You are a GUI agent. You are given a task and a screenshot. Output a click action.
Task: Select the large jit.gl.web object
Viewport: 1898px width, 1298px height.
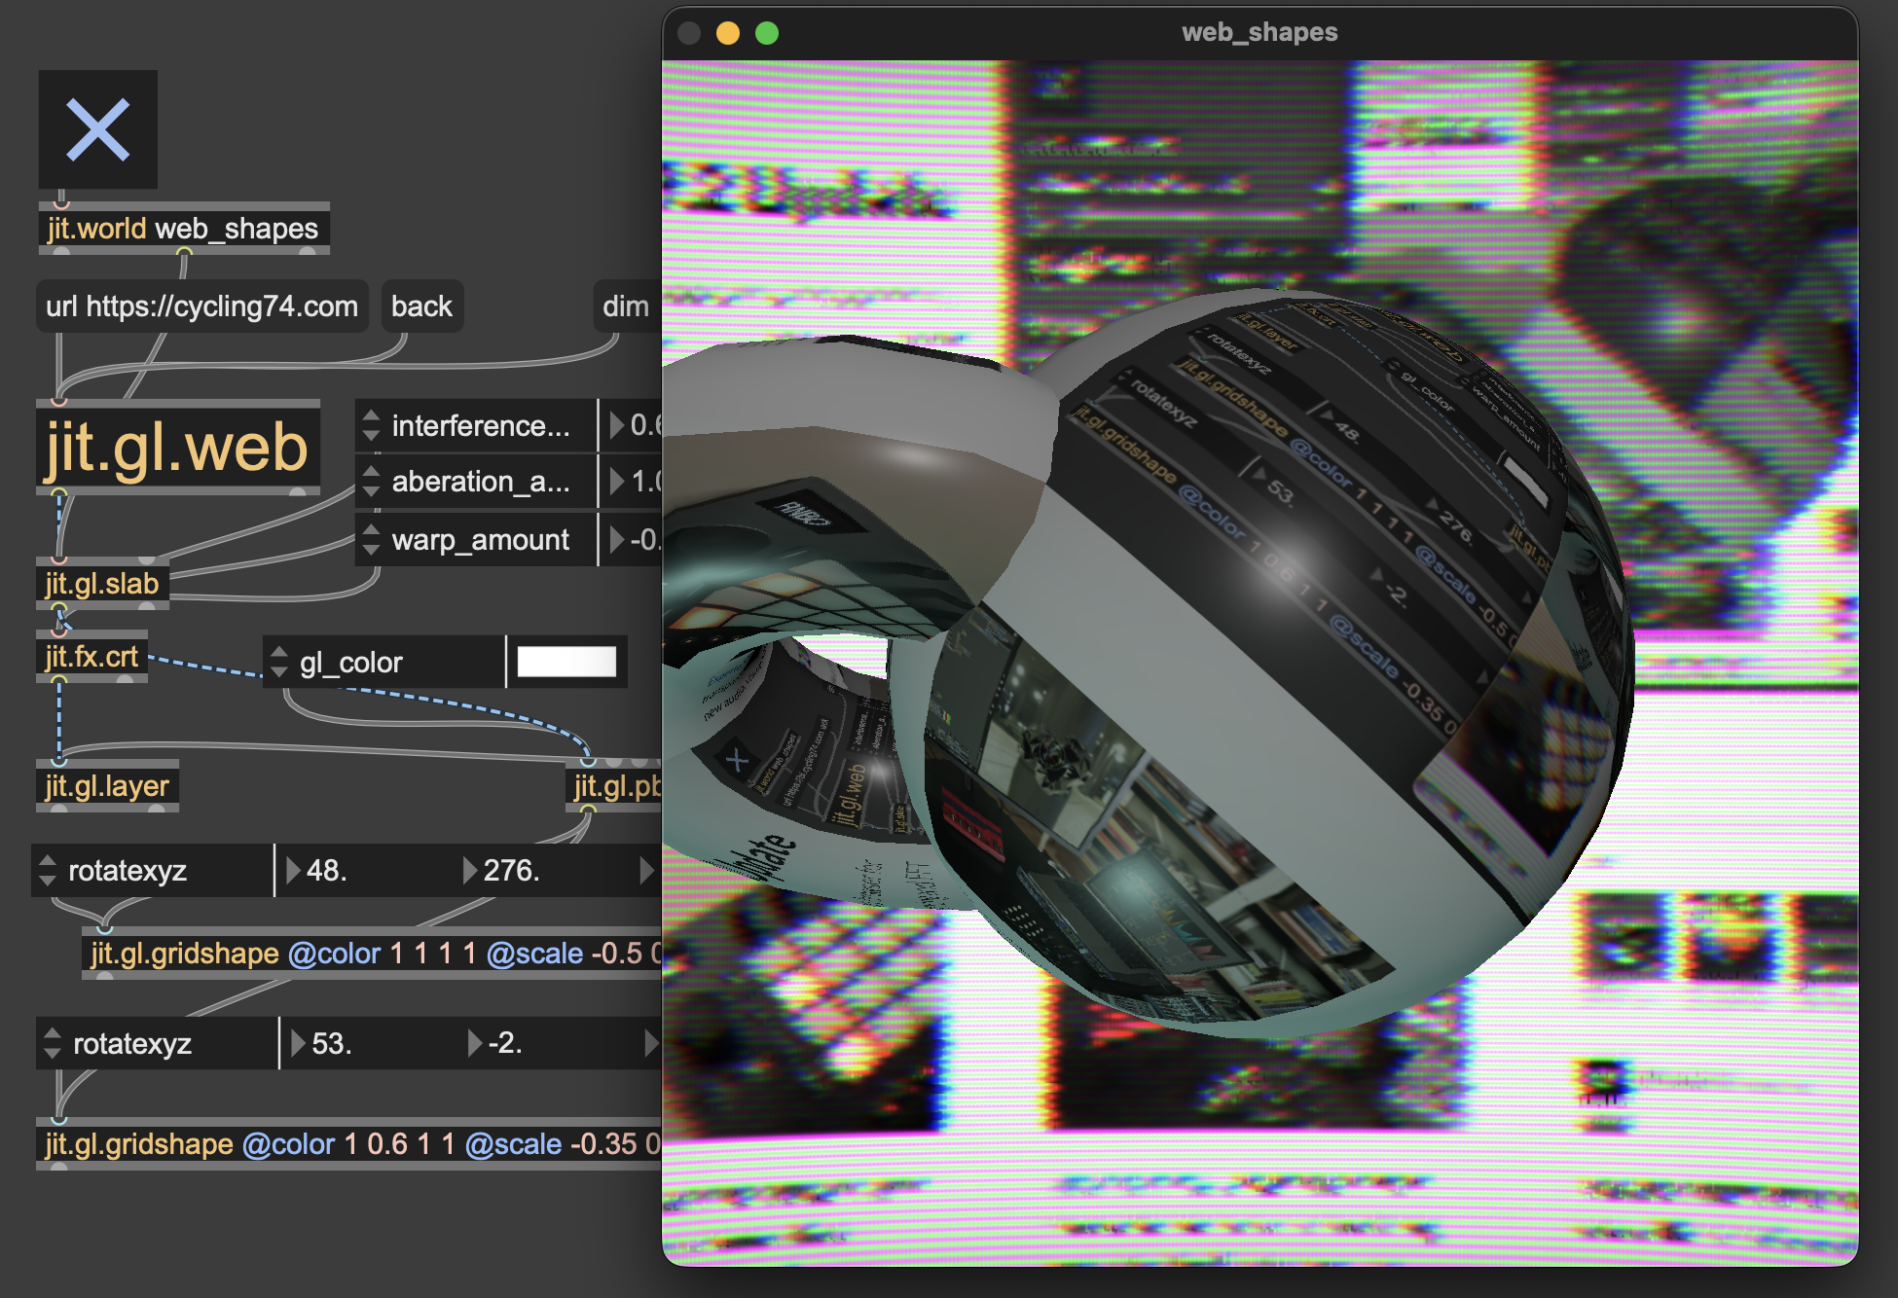pos(178,448)
